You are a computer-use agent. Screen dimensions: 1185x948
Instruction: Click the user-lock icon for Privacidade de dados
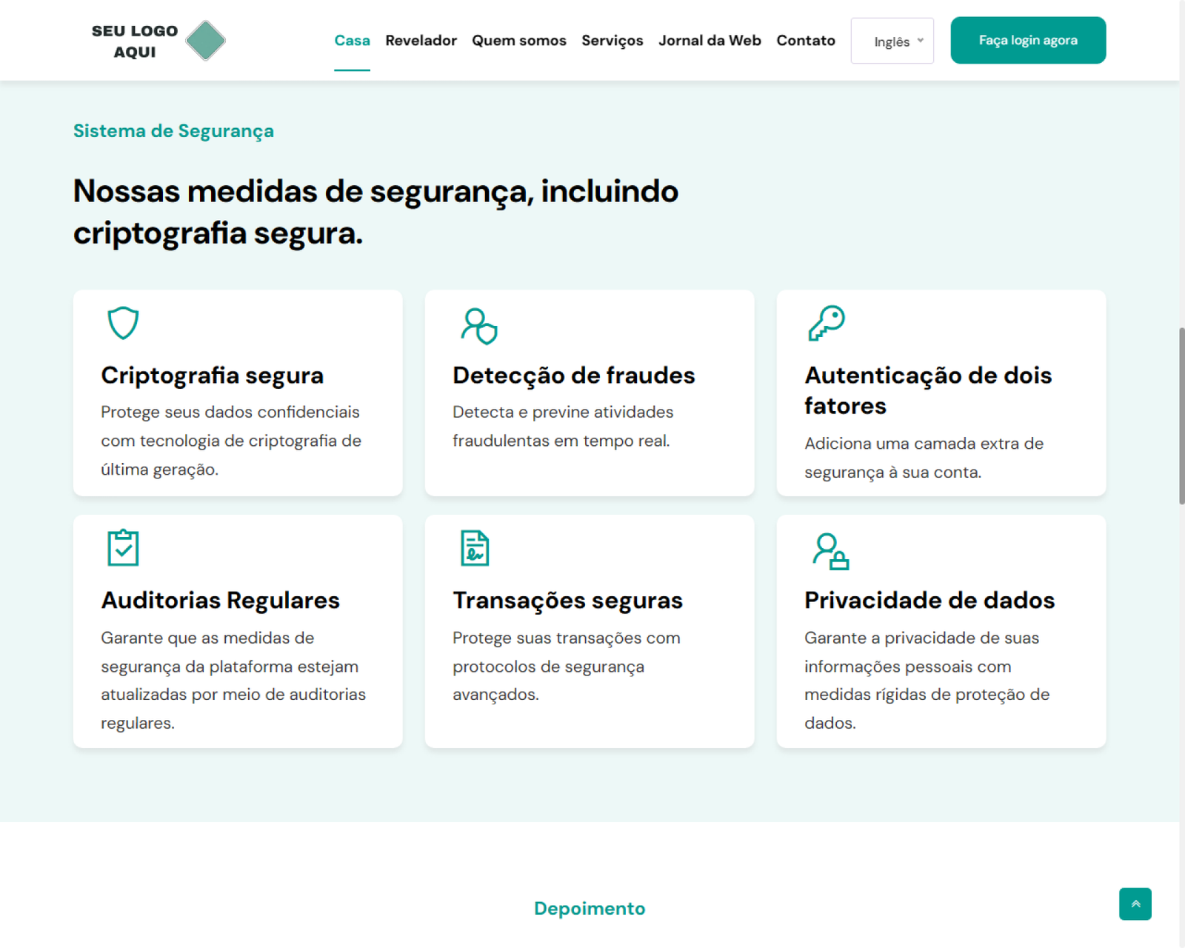tap(830, 551)
